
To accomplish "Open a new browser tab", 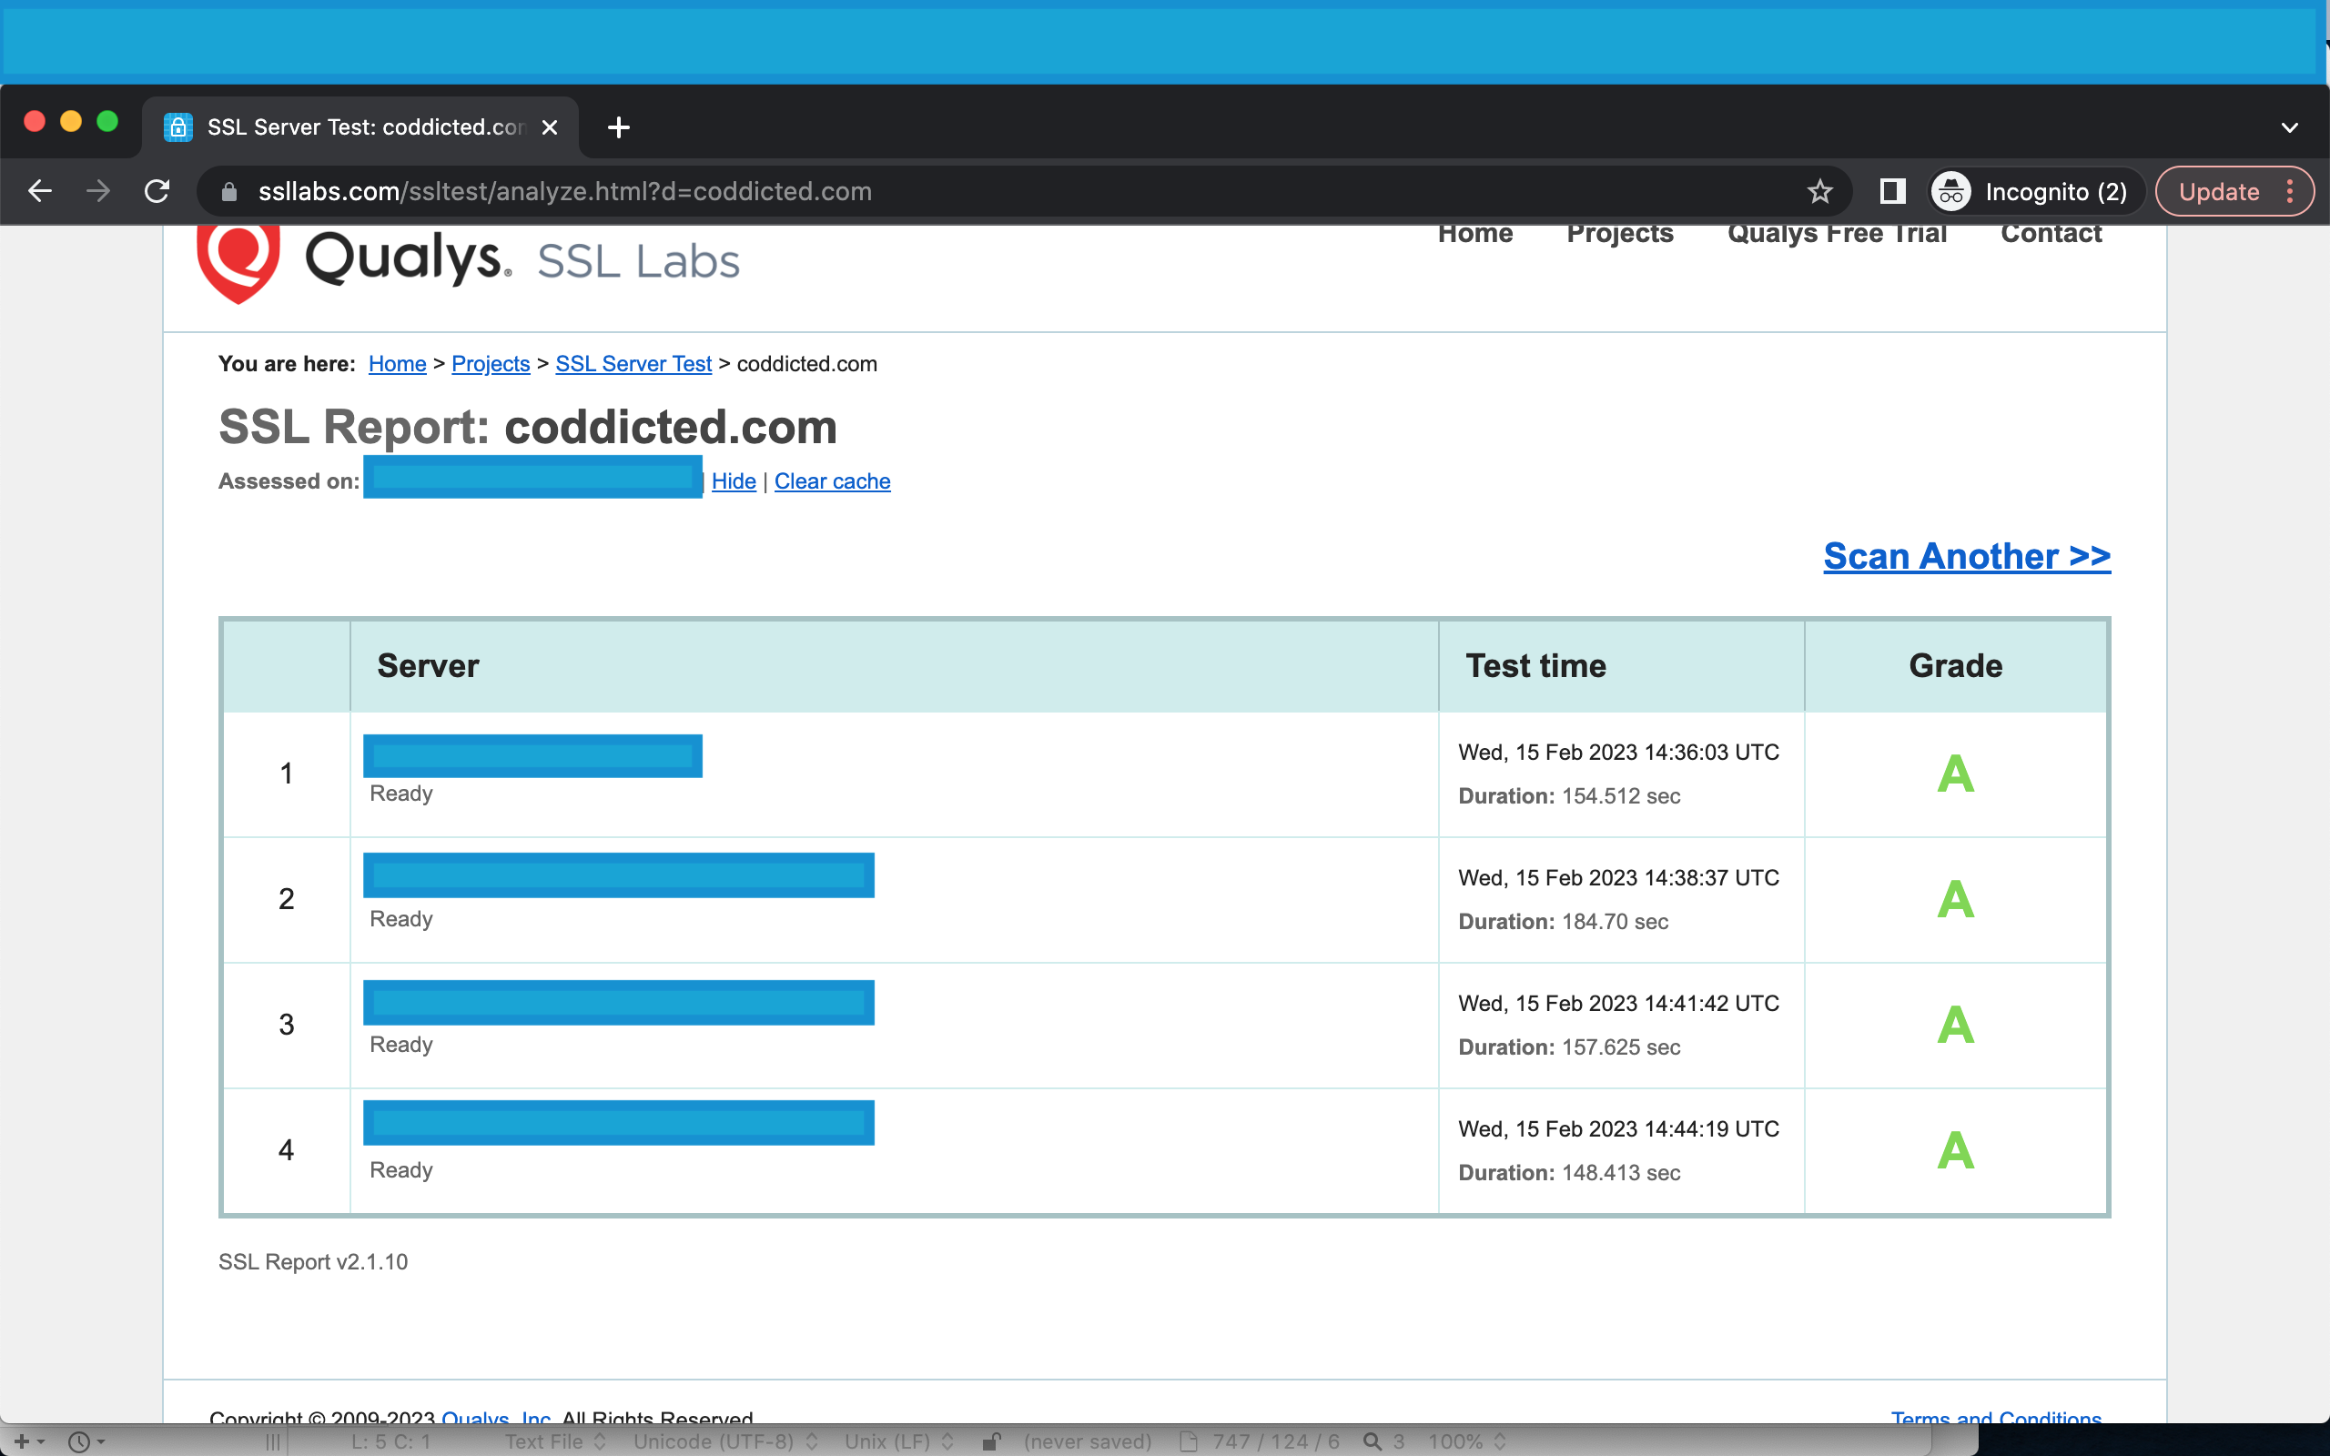I will (x=618, y=127).
